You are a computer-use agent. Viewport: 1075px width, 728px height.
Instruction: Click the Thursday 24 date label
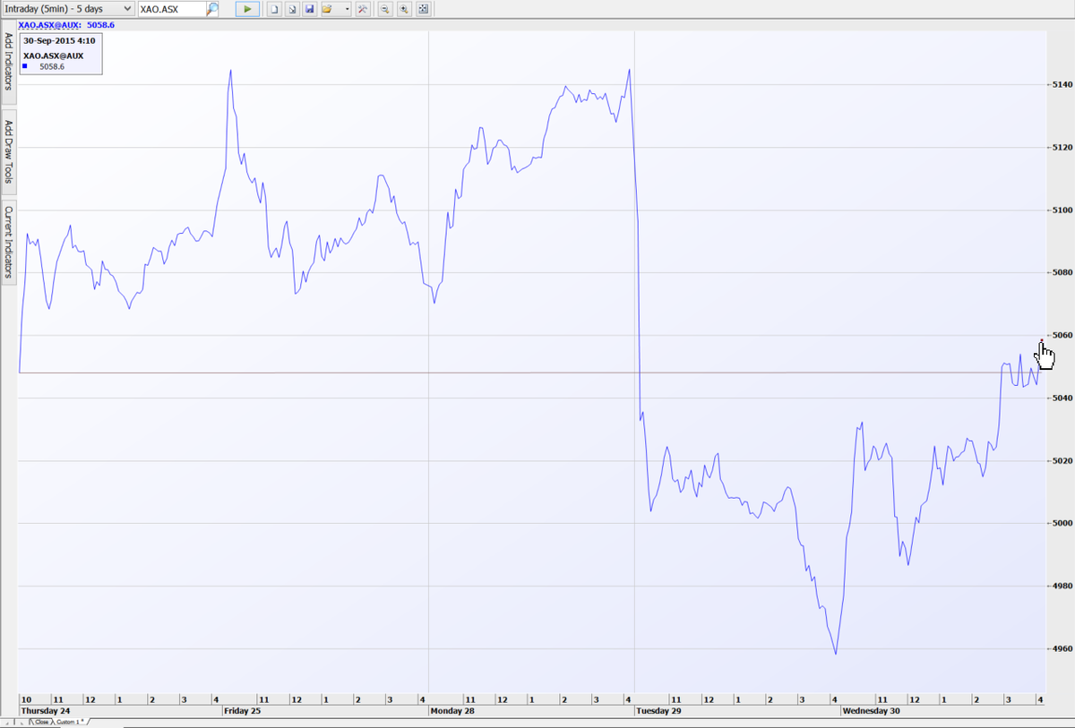point(45,711)
